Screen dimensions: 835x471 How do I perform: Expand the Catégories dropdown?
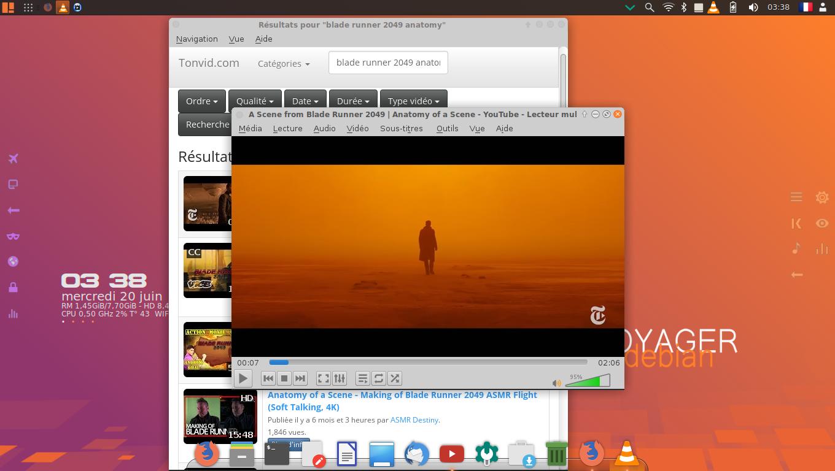[284, 63]
